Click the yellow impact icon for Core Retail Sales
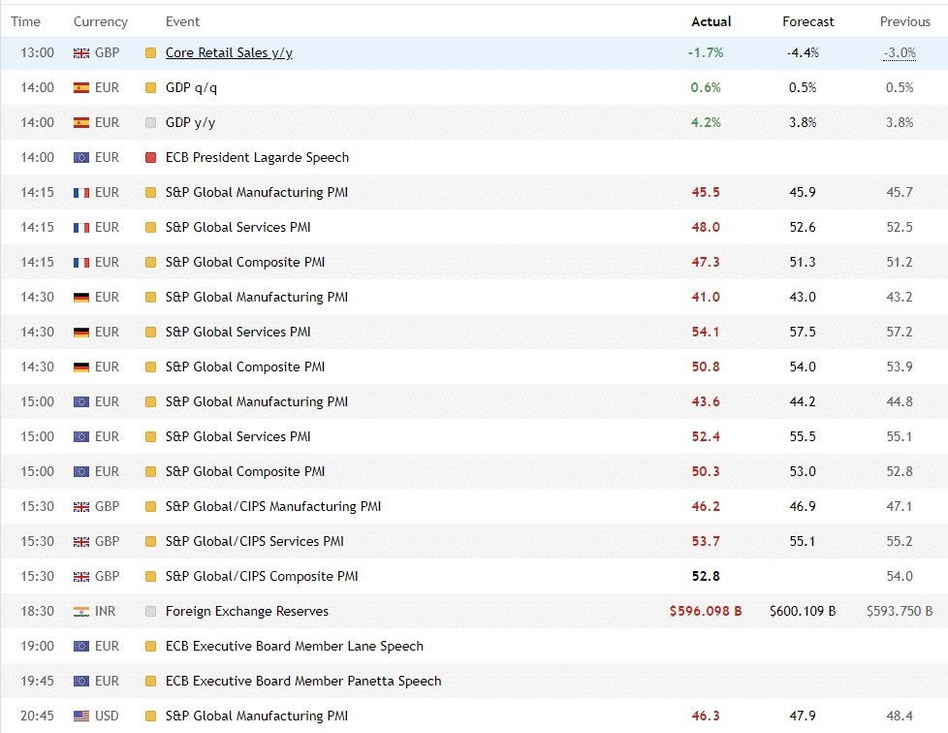The width and height of the screenshot is (948, 733). point(150,53)
